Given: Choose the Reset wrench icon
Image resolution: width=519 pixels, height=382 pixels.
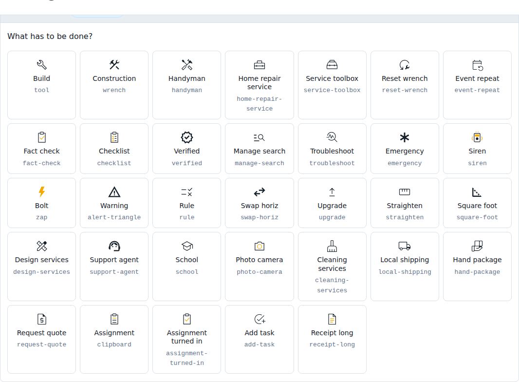Looking at the screenshot, I should [405, 65].
